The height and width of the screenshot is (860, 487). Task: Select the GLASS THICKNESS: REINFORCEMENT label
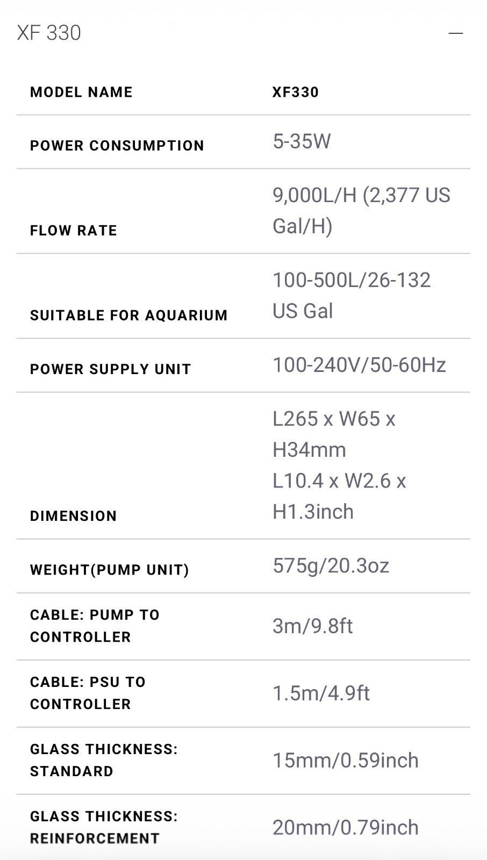104,827
